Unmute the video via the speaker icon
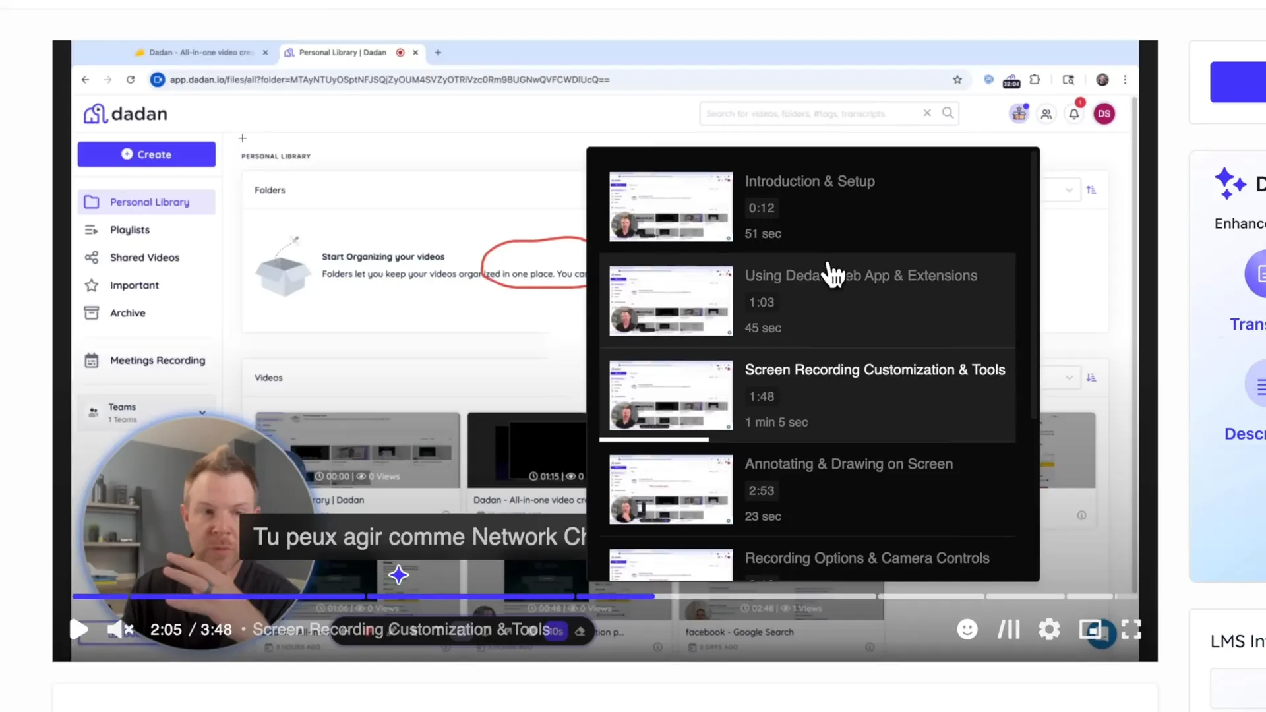Screen dimensions: 1266x712 click(x=121, y=630)
